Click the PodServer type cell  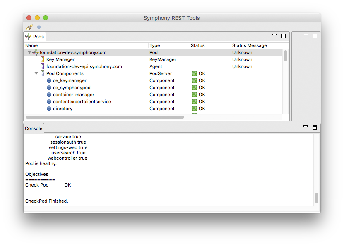pyautogui.click(x=161, y=73)
